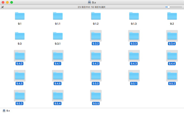
Task: Click the highlighted label 9.4.5
Action: pyautogui.click(x=19, y=84)
